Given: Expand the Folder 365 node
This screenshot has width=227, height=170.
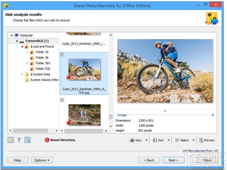Looking at the screenshot, I should [x=27, y=63].
